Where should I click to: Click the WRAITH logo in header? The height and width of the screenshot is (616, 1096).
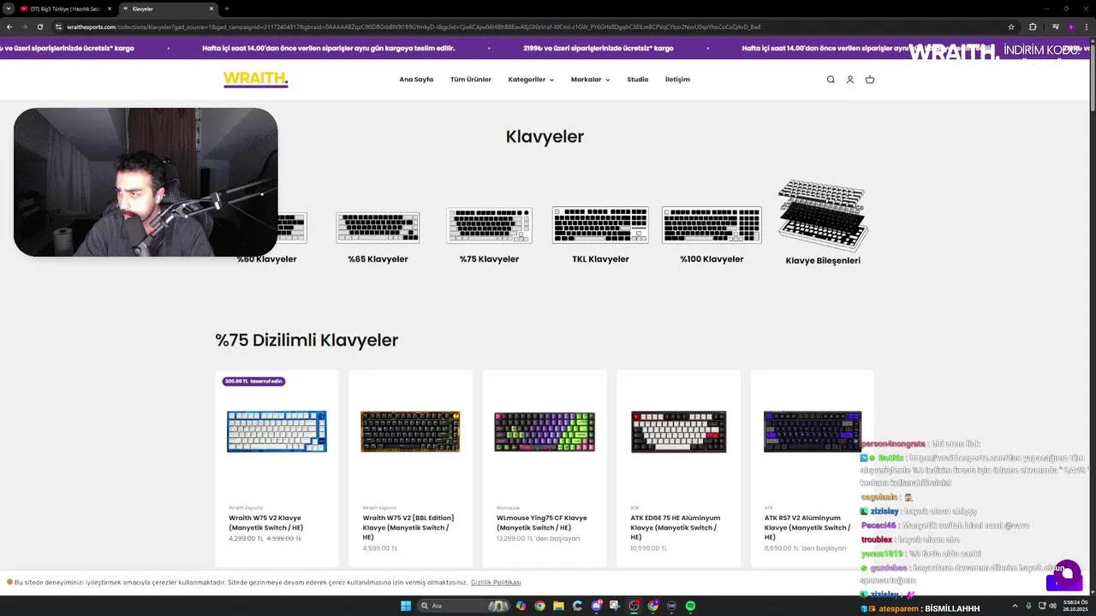(x=255, y=80)
